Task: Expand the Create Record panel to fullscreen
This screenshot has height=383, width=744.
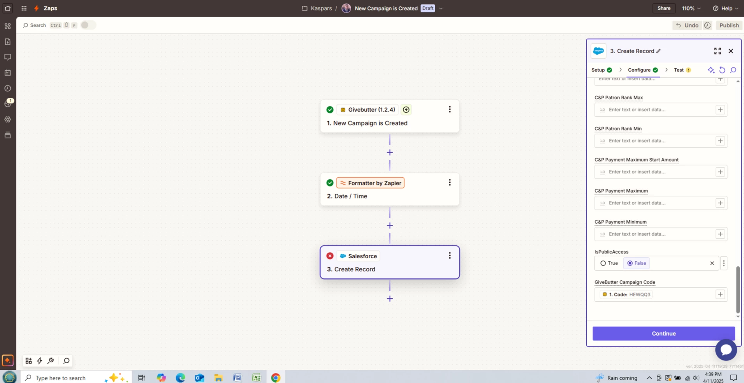Action: pos(718,51)
